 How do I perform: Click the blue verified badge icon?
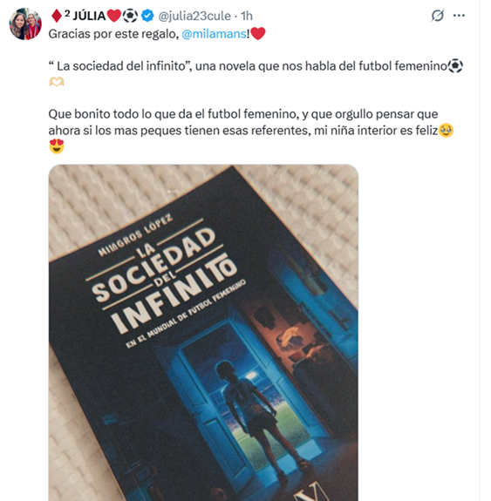pyautogui.click(x=147, y=16)
